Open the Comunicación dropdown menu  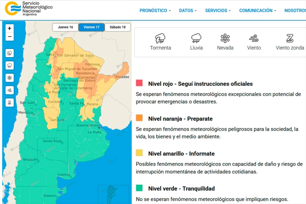click(257, 11)
